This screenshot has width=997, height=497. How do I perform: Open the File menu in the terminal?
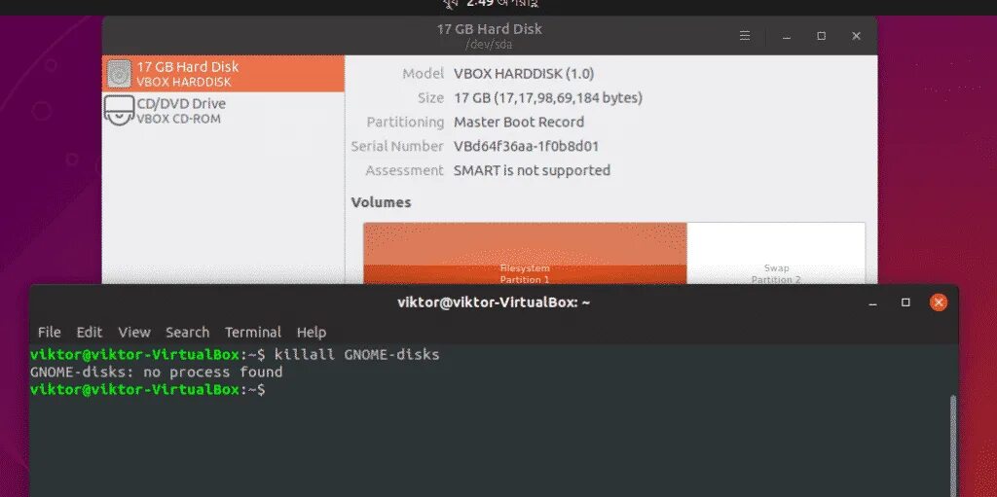coord(49,333)
